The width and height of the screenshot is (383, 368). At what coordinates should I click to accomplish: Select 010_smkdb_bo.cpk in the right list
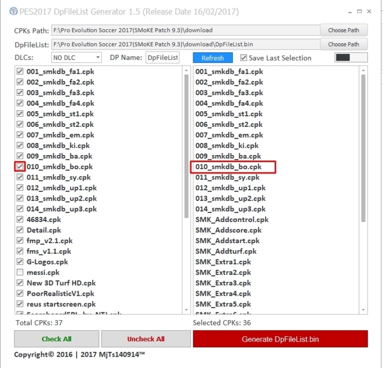(229, 167)
